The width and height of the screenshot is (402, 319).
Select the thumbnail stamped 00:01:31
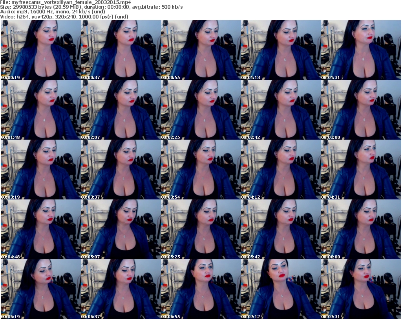click(x=361, y=50)
